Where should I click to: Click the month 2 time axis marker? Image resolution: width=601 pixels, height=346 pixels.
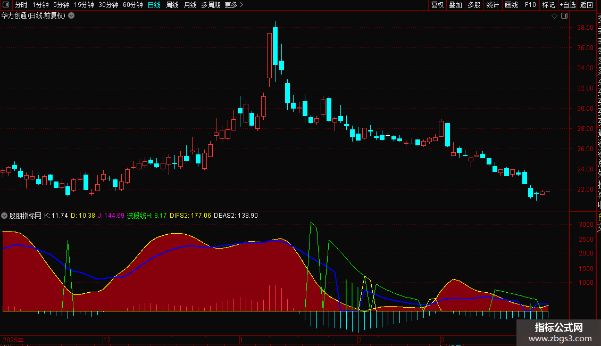click(x=360, y=340)
